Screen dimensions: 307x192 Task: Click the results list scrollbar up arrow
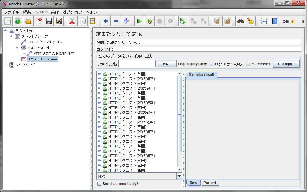(179, 74)
